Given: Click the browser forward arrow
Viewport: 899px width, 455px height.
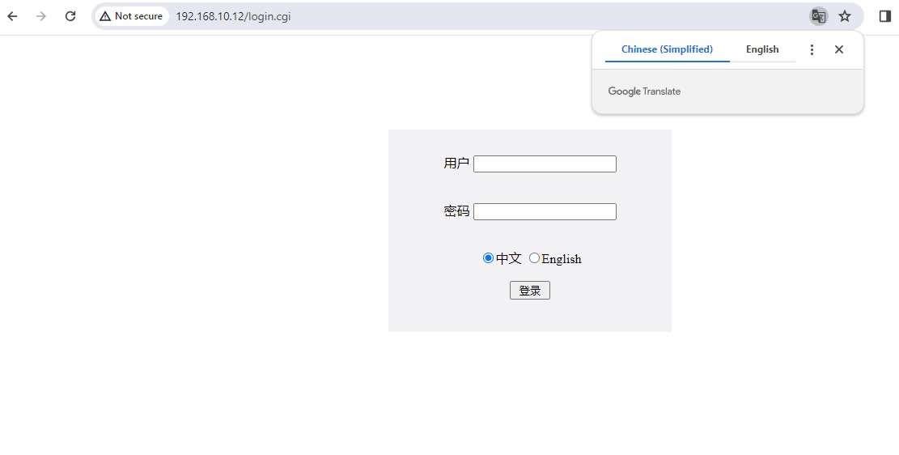Looking at the screenshot, I should 41,16.
